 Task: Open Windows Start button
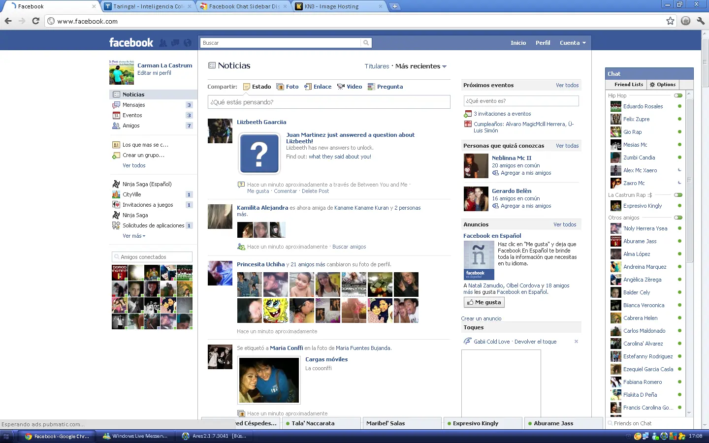tap(6, 436)
